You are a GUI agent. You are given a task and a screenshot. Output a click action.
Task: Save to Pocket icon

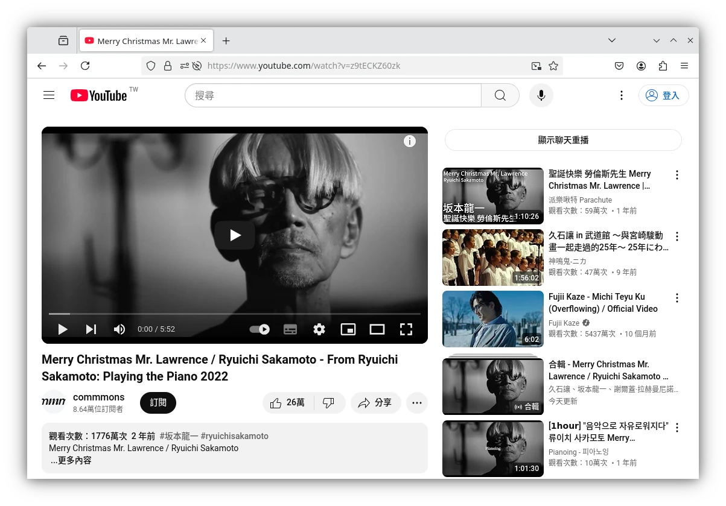click(x=619, y=66)
